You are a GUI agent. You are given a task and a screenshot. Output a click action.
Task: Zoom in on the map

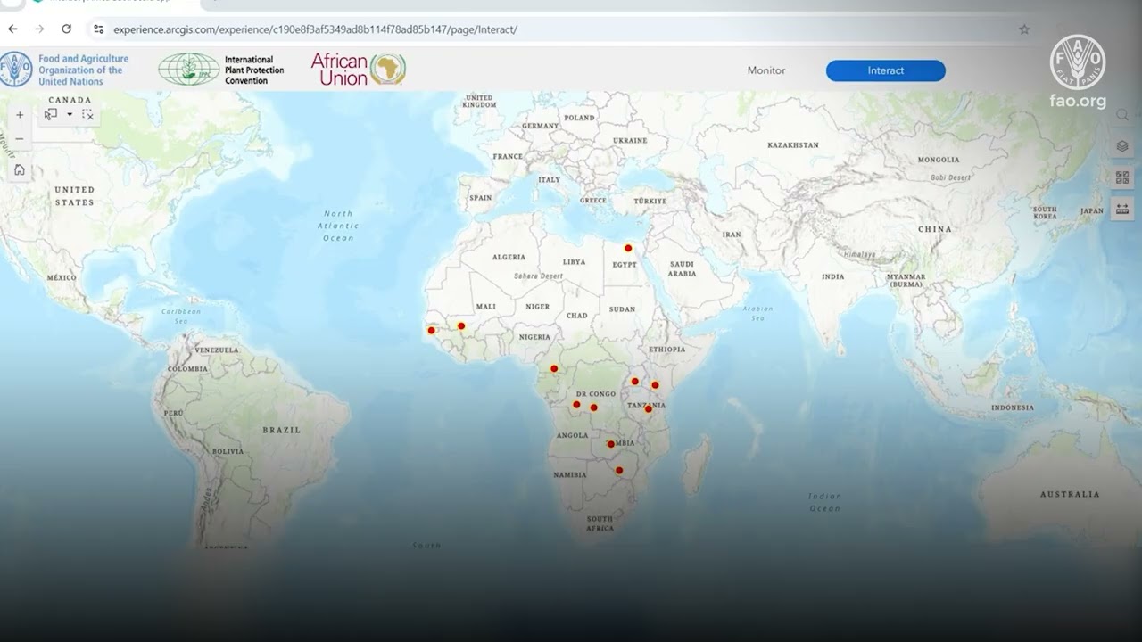(20, 115)
